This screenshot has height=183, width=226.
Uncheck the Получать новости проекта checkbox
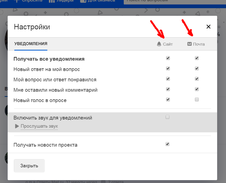(167, 144)
